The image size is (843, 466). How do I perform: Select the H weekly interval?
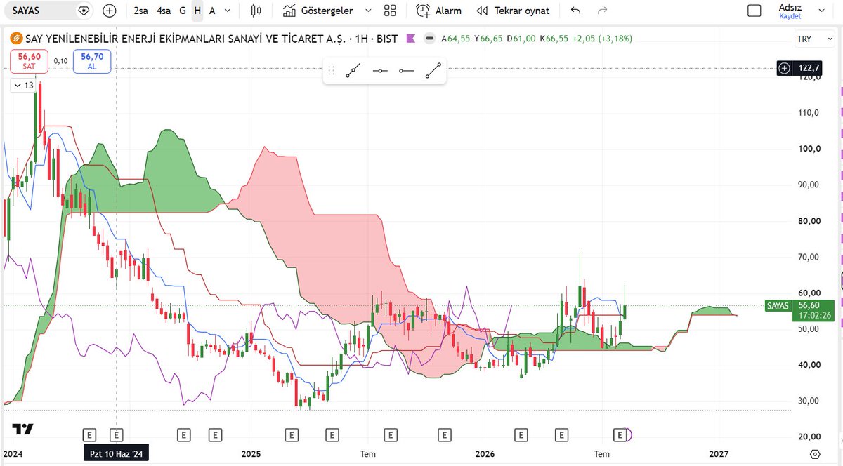click(x=197, y=11)
